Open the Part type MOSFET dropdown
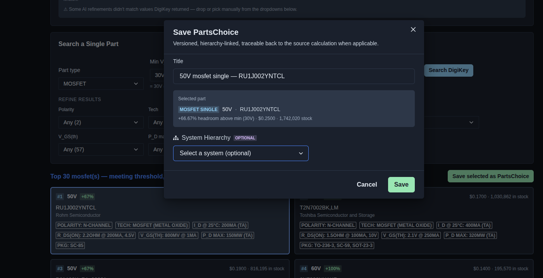This screenshot has width=543, height=278. (x=101, y=84)
